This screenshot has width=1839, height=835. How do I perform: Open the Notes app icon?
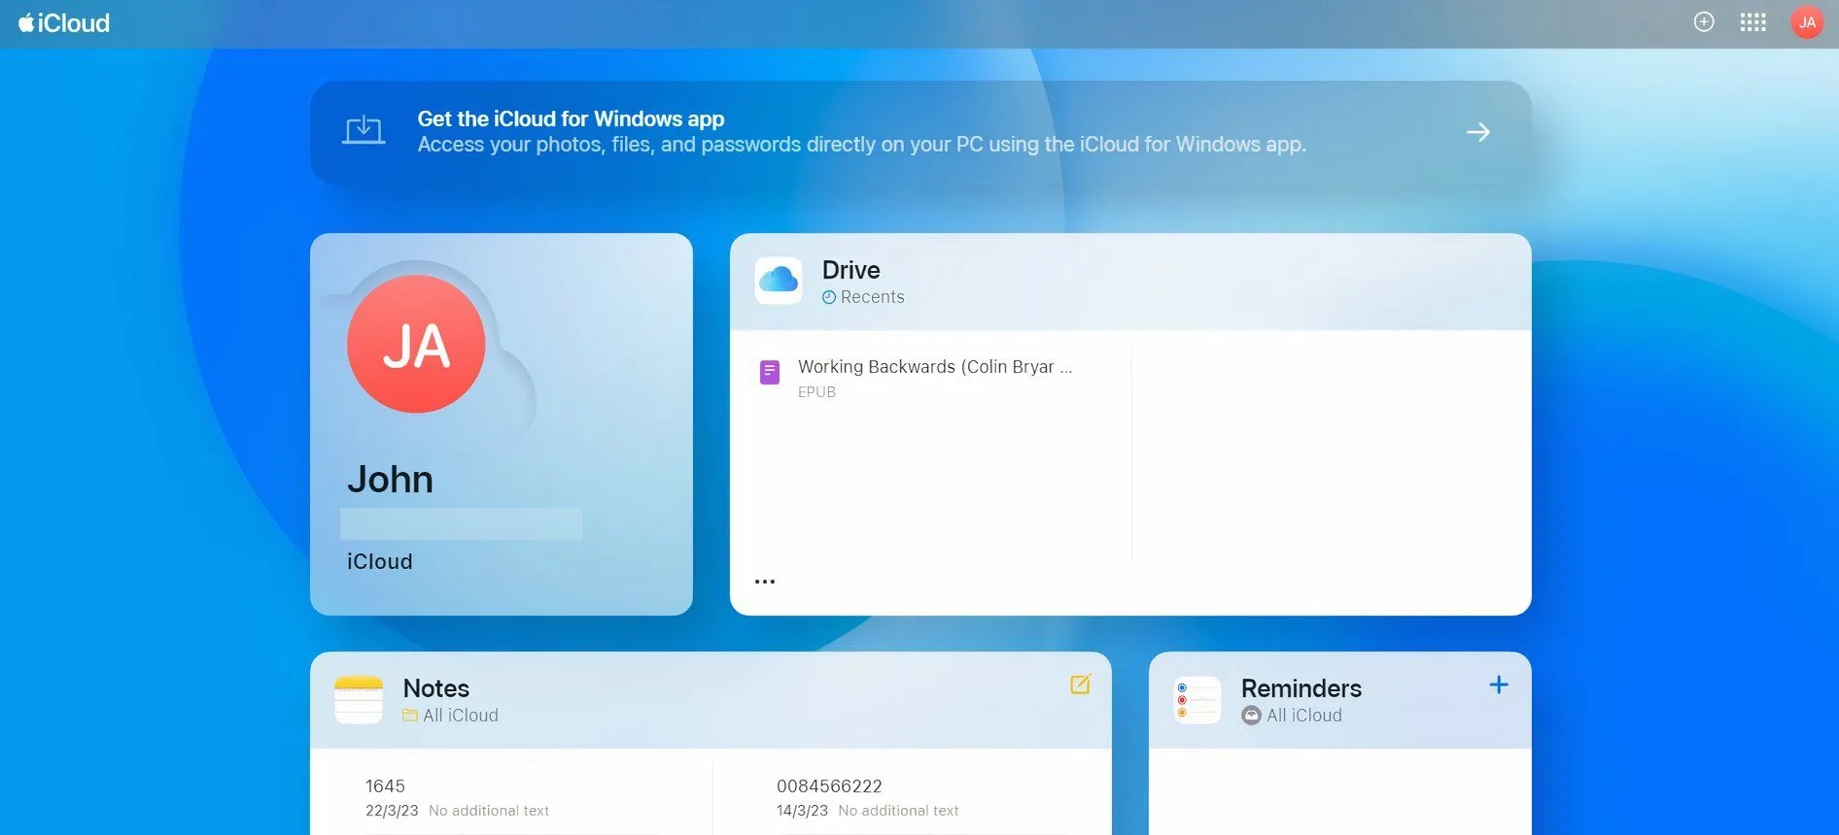click(x=359, y=700)
